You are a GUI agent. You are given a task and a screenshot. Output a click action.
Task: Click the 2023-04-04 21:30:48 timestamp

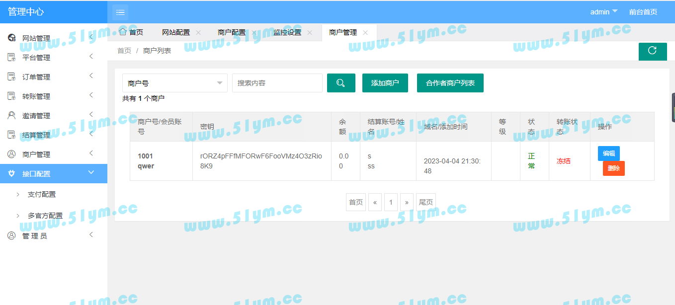[452, 166]
